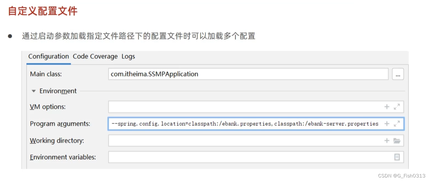Click the 自定义配置文件 heading

click(x=43, y=11)
